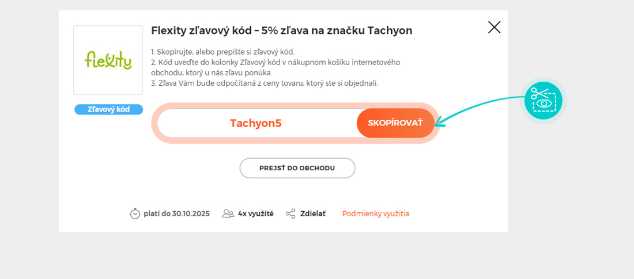Click the 'platí do 30.10.2025' expiry text

[x=176, y=213]
